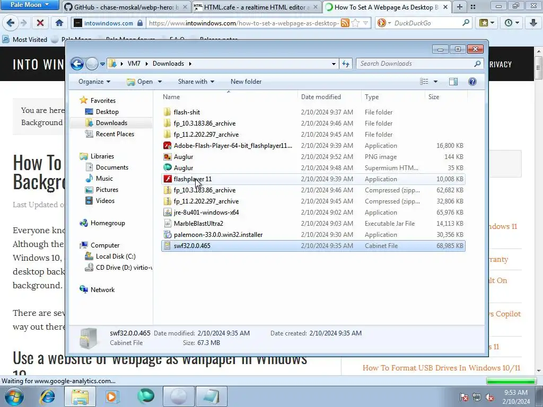543x407 pixels.
Task: Select fp_11.2.202.297_archive compressed zip row
Action: coord(313,201)
